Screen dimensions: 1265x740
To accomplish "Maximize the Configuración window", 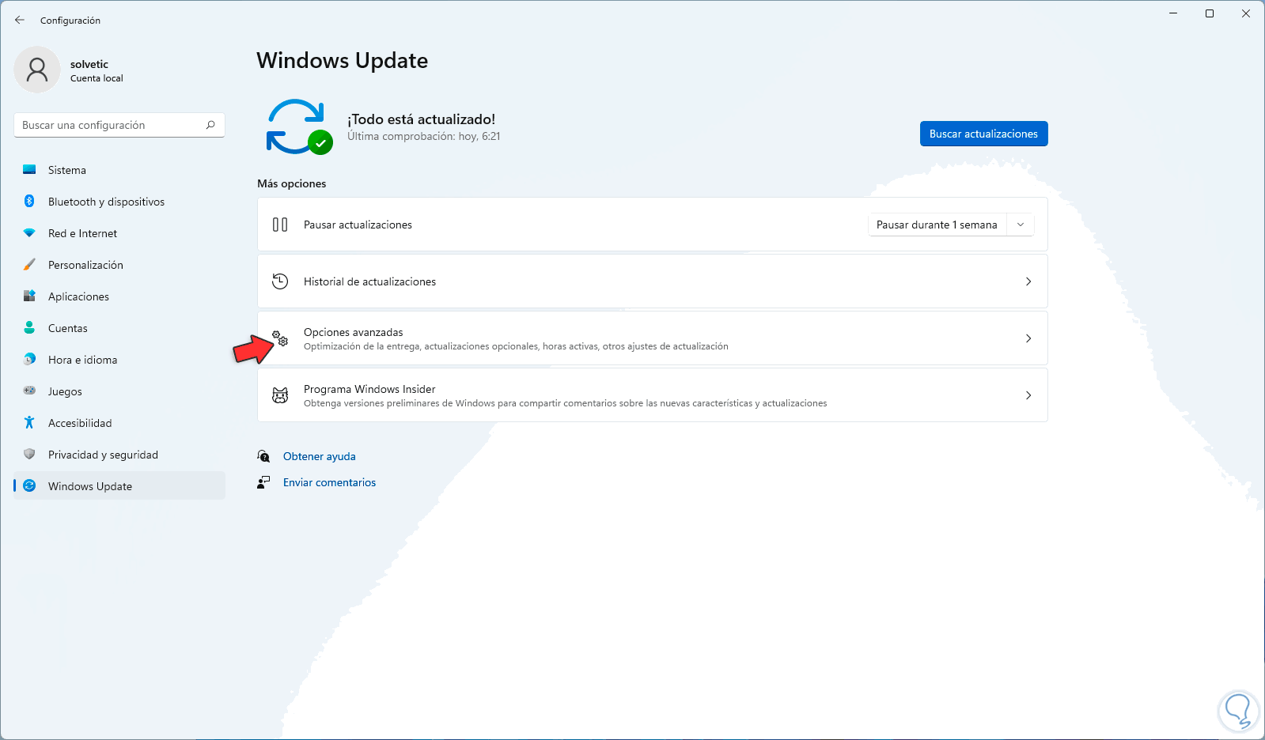I will 1210,13.
